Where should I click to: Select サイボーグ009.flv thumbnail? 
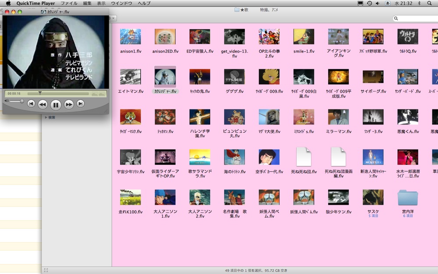tap(269, 77)
